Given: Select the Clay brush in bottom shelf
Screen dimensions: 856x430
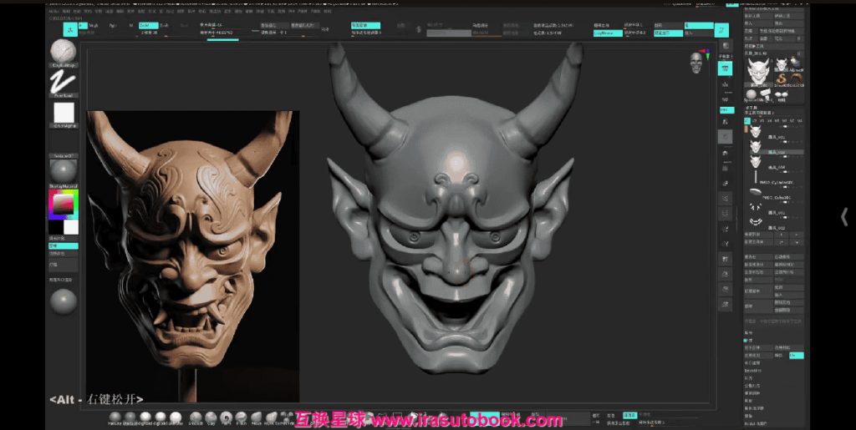Looking at the screenshot, I should click(210, 418).
